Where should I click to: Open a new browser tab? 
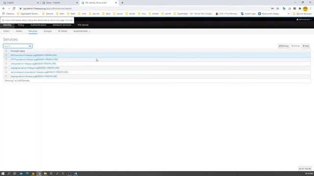click(x=122, y=3)
